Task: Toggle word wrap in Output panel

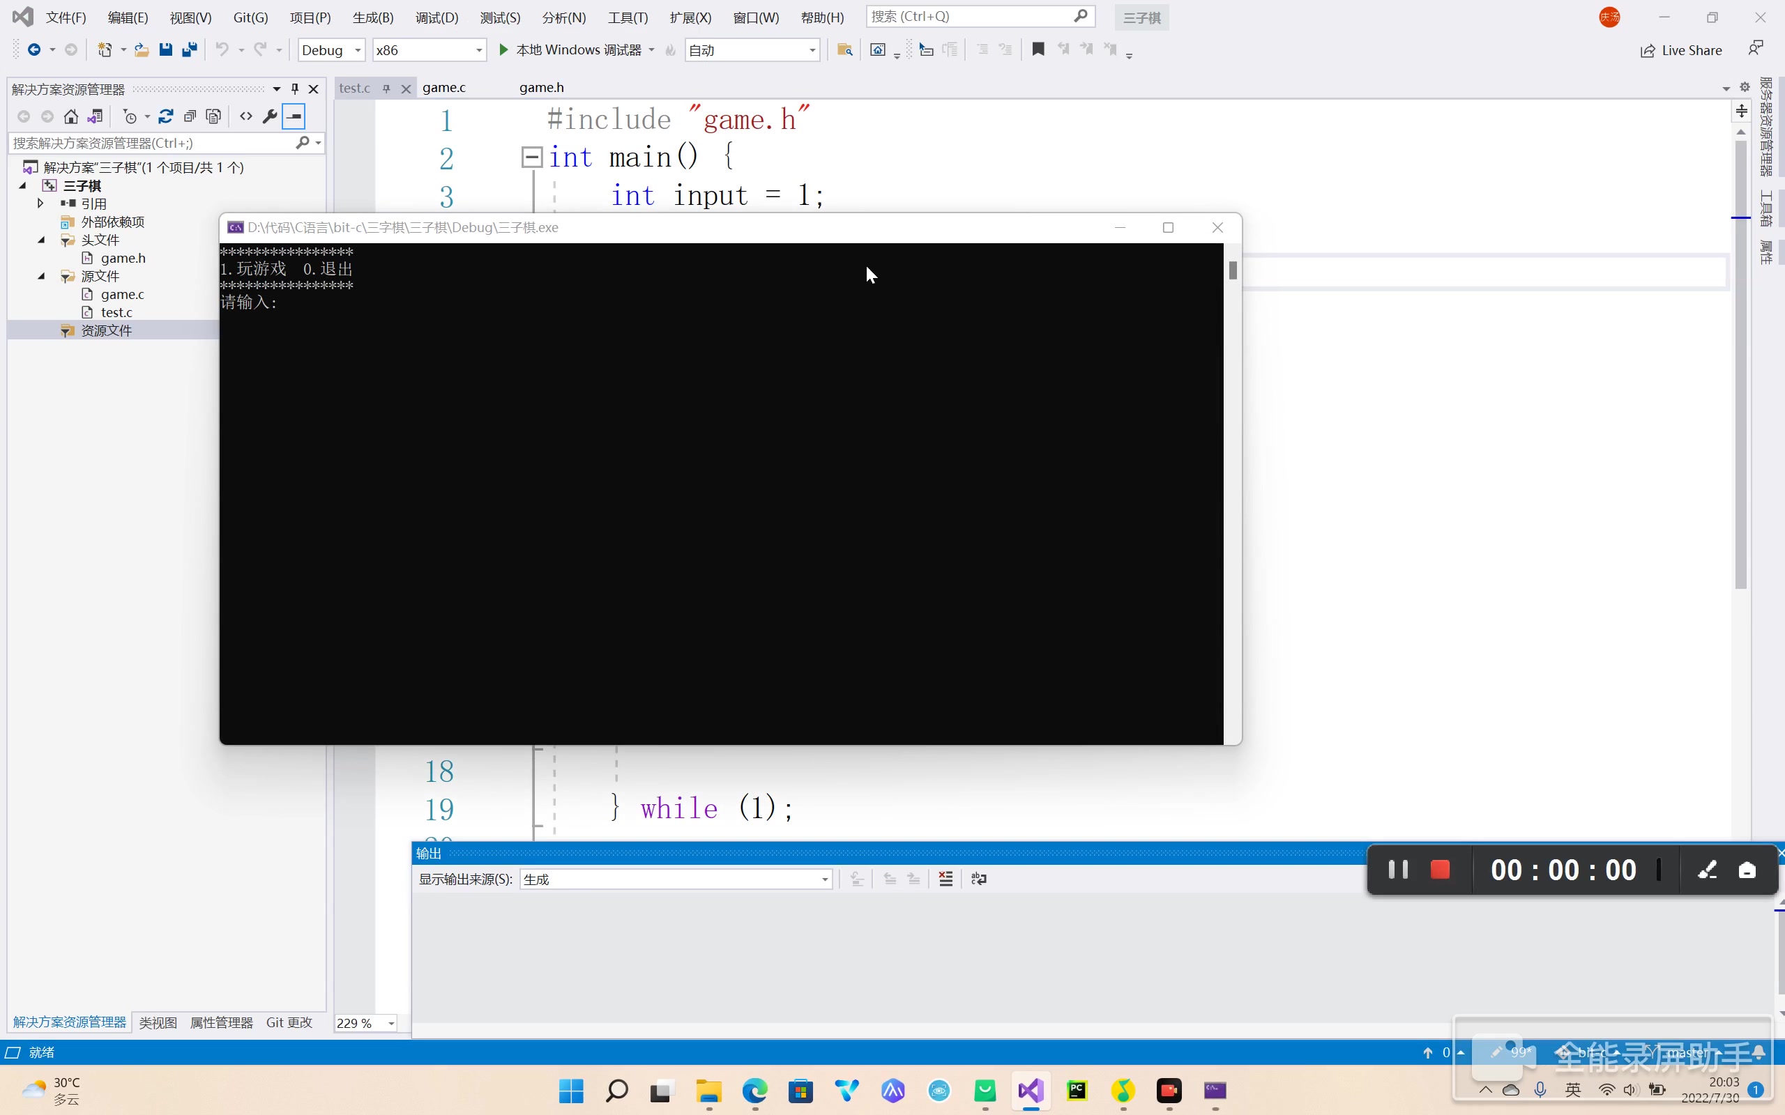Action: coord(979,878)
